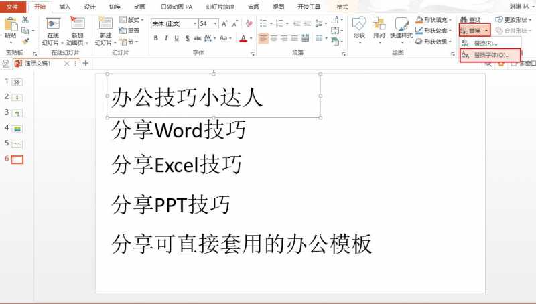Toggle align right paragraph button
Screen dimensions: 536x304
284,38
